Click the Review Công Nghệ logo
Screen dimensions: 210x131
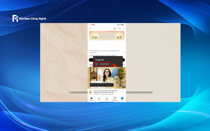tap(29, 18)
